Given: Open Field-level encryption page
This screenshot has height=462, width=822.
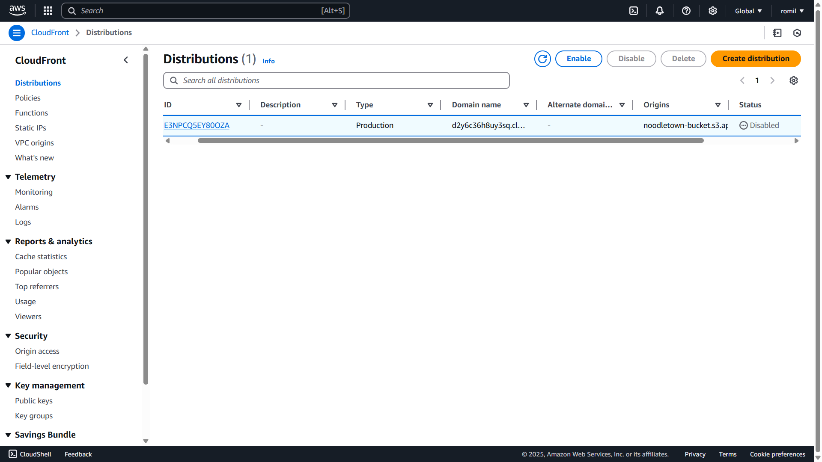Looking at the screenshot, I should pyautogui.click(x=52, y=366).
